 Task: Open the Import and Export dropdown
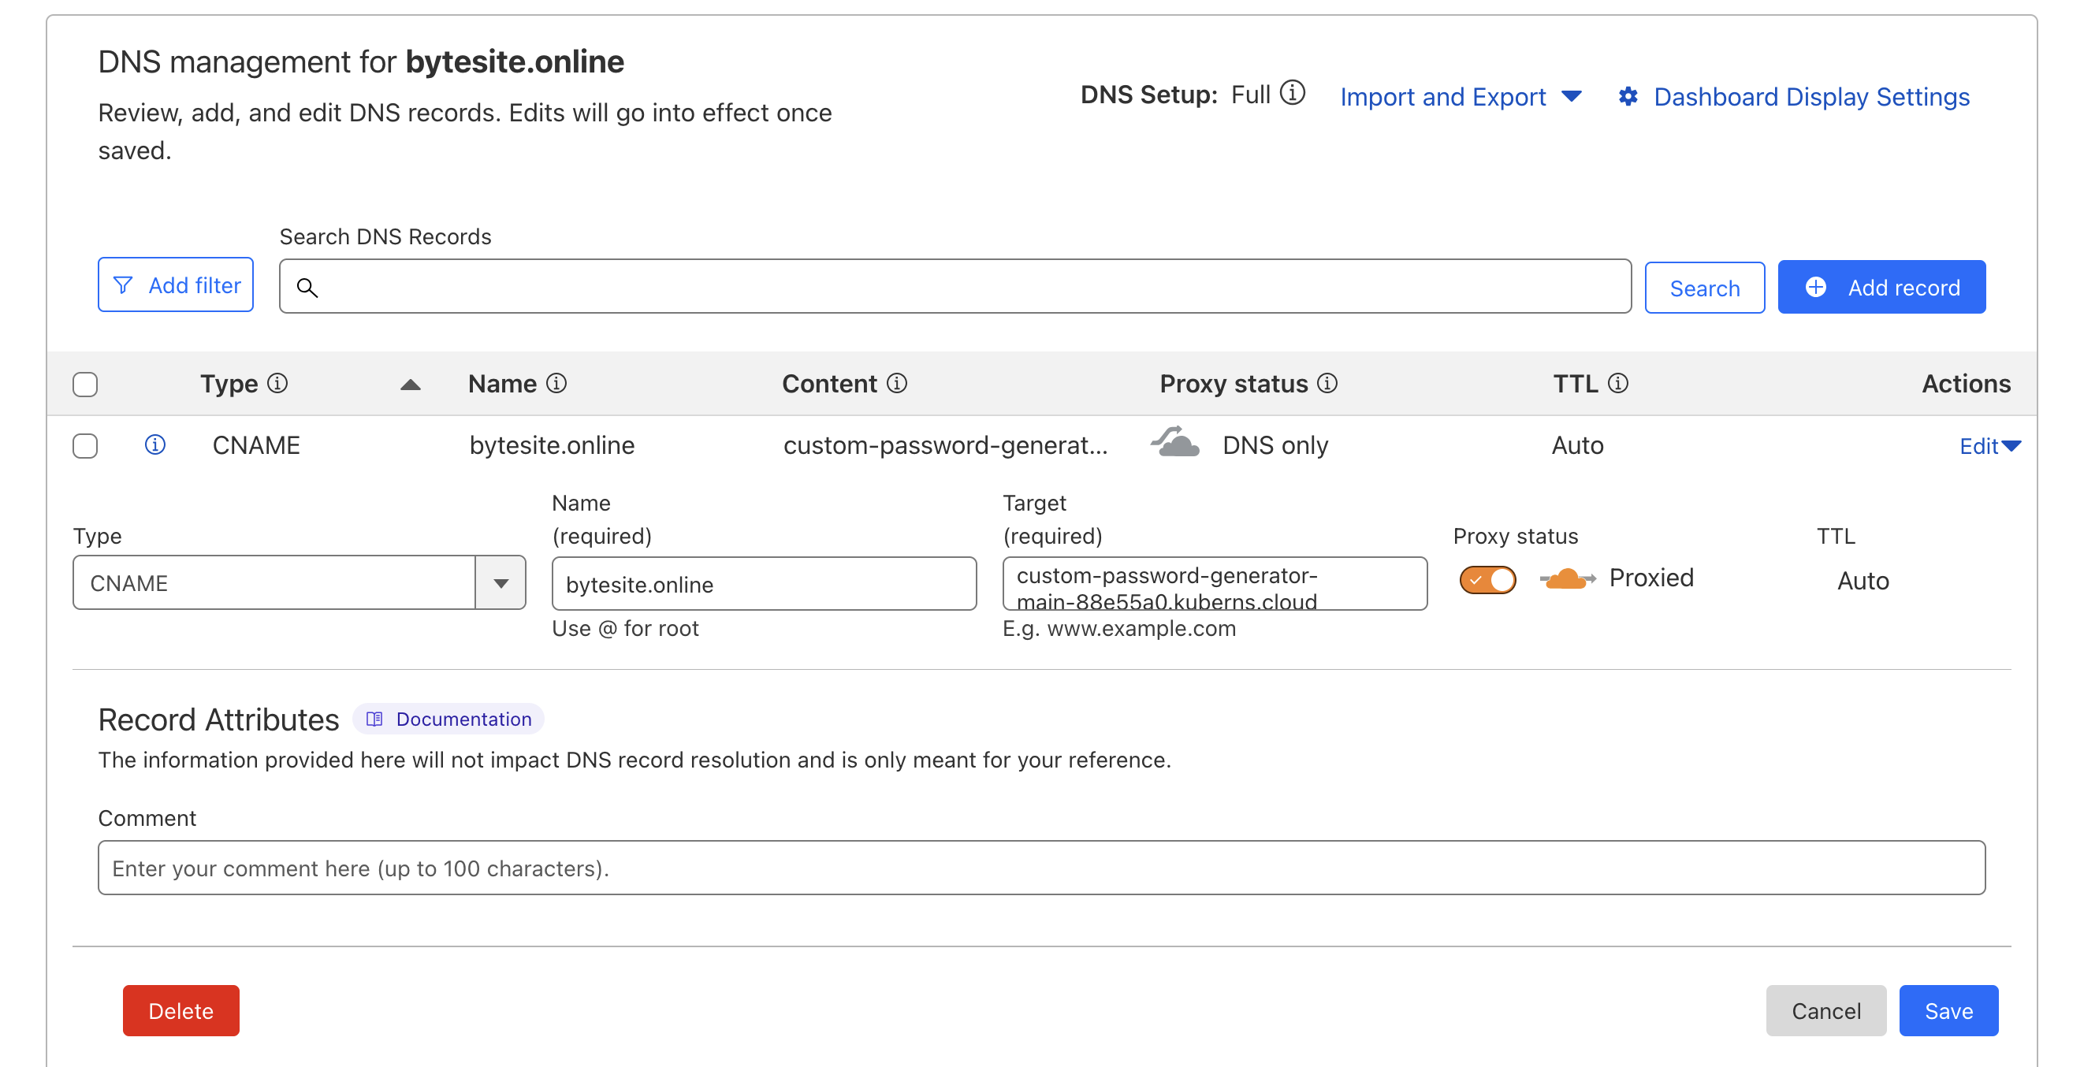[1461, 96]
